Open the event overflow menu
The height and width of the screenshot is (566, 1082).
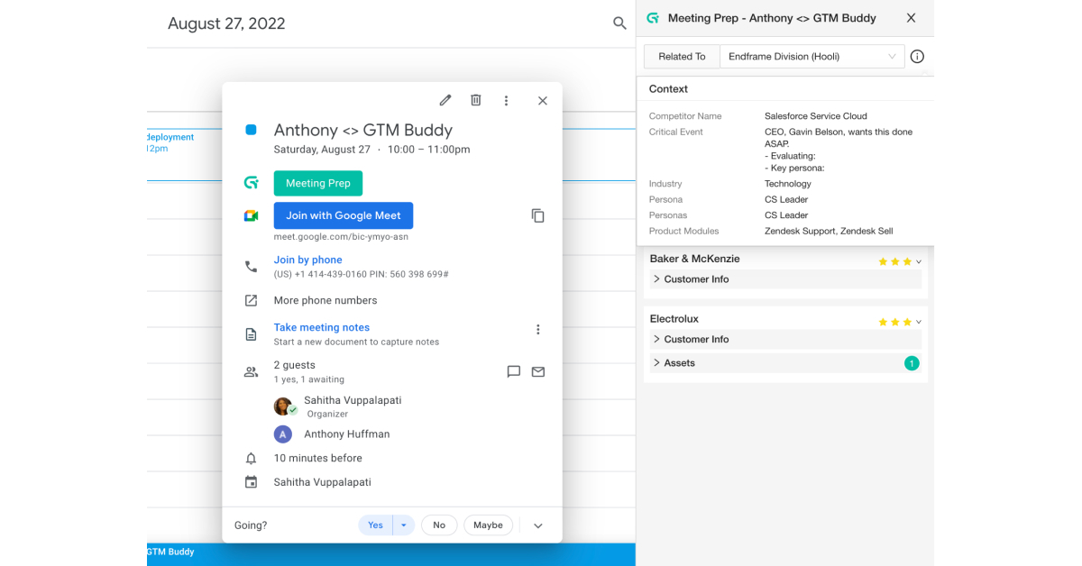click(x=506, y=100)
